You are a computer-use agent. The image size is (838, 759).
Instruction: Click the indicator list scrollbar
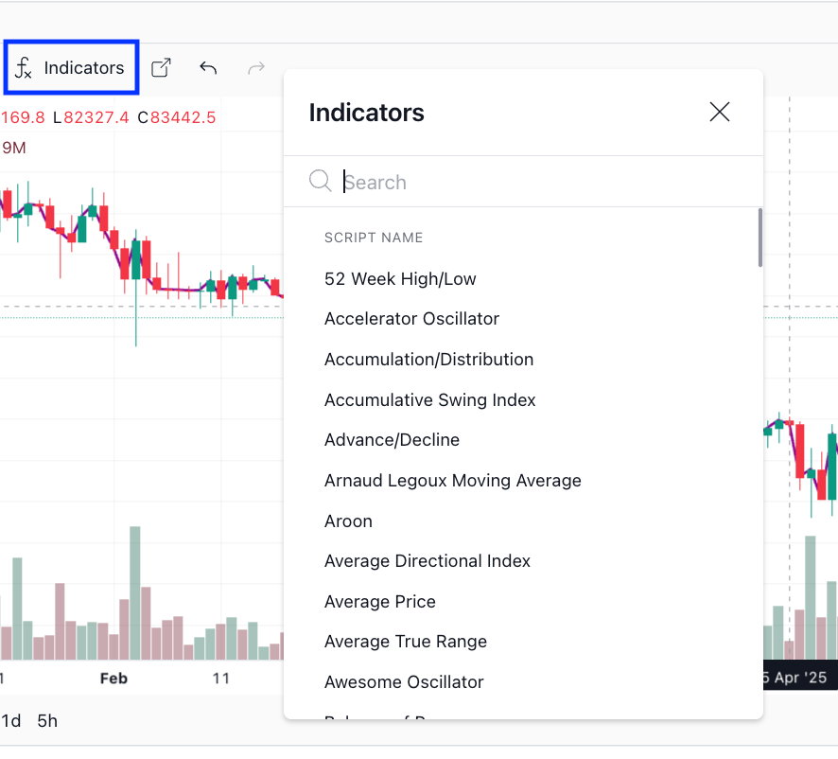pos(760,238)
